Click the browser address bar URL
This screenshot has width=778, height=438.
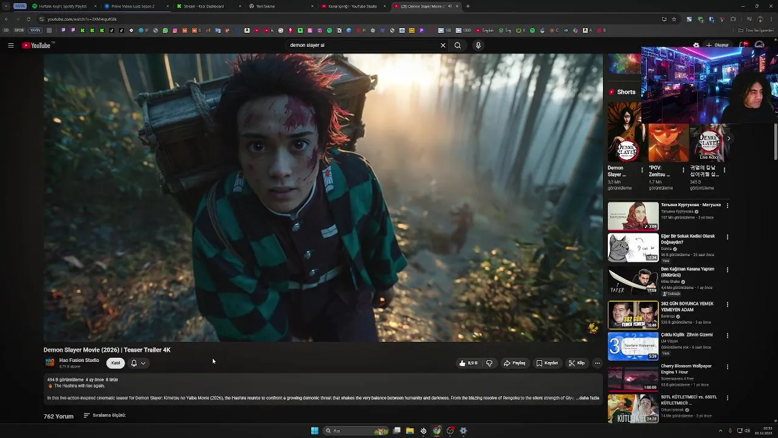(x=82, y=19)
